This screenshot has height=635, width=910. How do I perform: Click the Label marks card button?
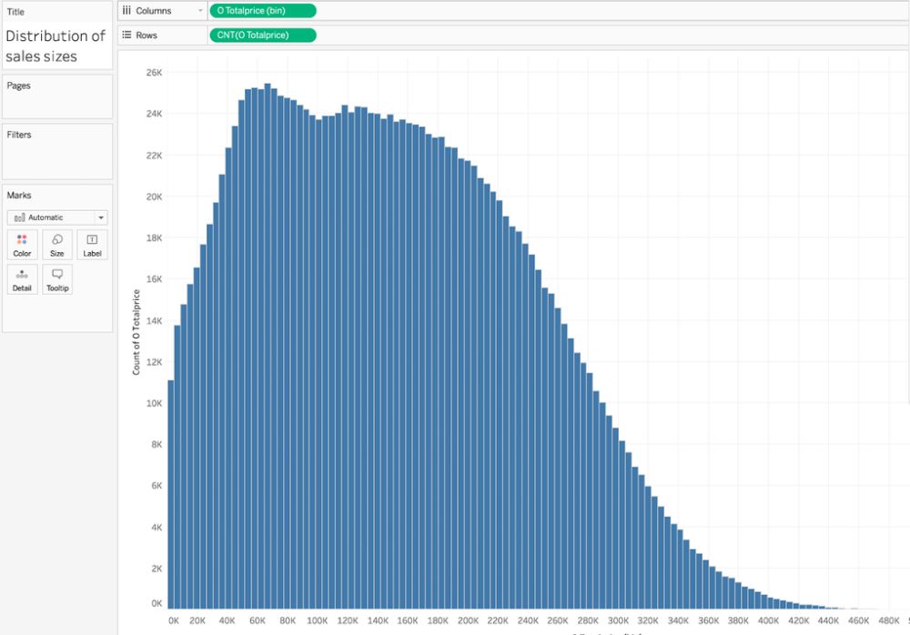tap(92, 245)
